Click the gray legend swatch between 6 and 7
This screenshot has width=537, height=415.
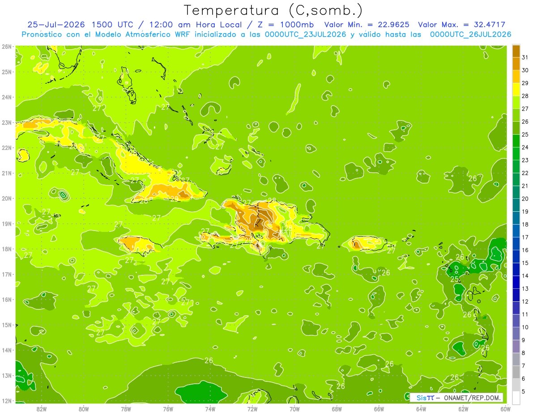coord(516,372)
